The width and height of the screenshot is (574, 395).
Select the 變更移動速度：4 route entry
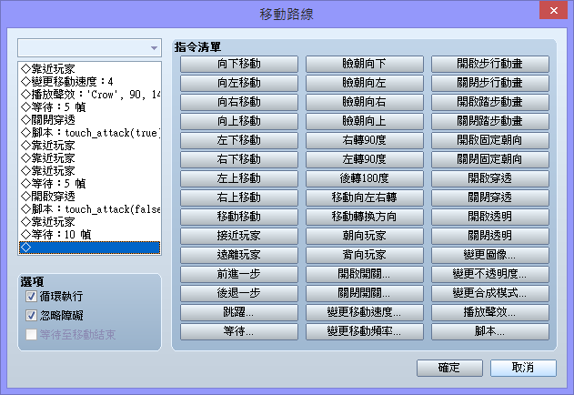click(x=90, y=82)
